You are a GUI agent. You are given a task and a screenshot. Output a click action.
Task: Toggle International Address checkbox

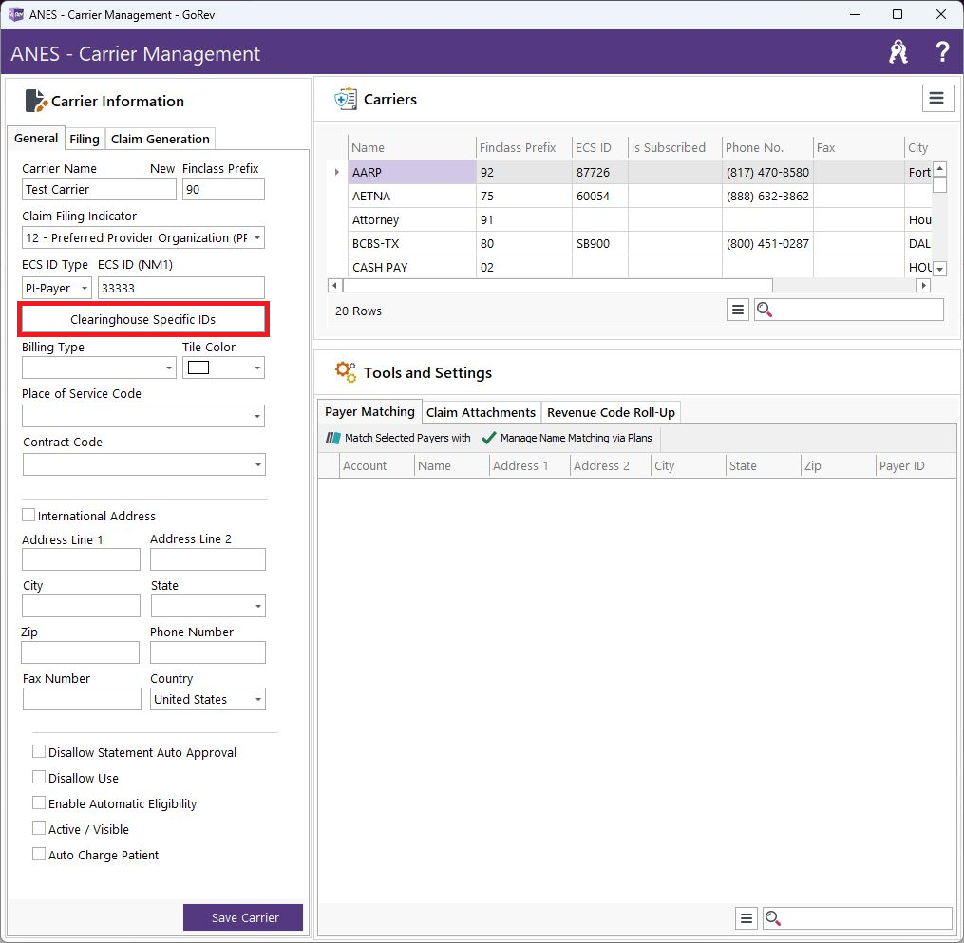(x=28, y=515)
